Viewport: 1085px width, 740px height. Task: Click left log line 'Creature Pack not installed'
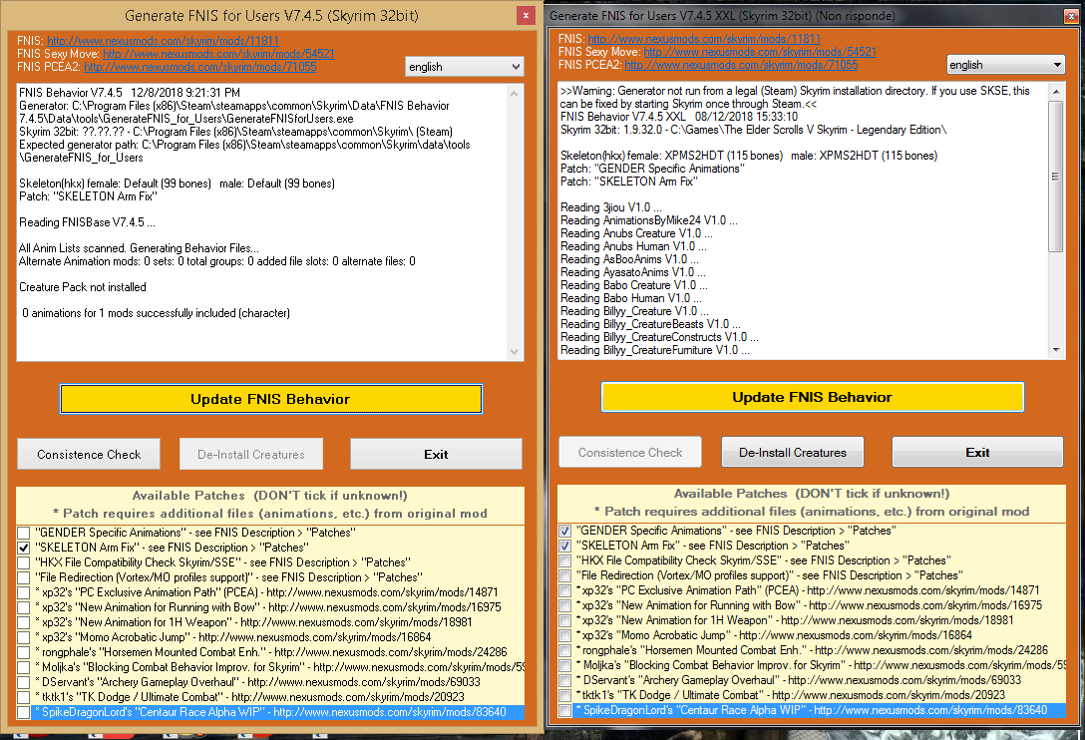[x=83, y=286]
